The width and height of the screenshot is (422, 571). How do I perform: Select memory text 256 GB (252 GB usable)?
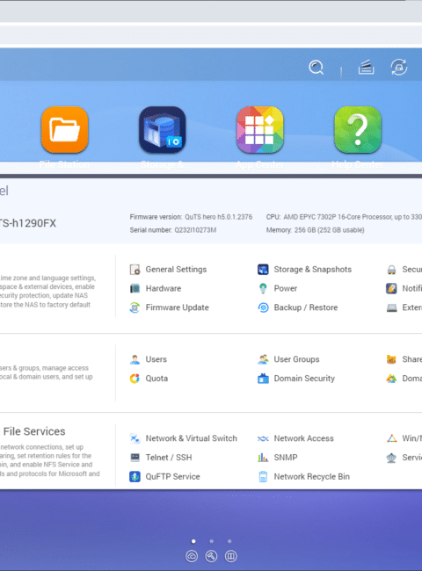click(x=329, y=230)
